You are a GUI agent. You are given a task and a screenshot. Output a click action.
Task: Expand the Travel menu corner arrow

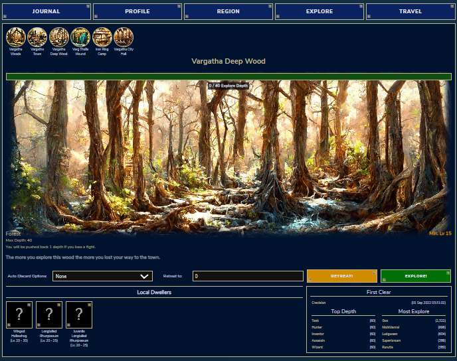tap(452, 7)
